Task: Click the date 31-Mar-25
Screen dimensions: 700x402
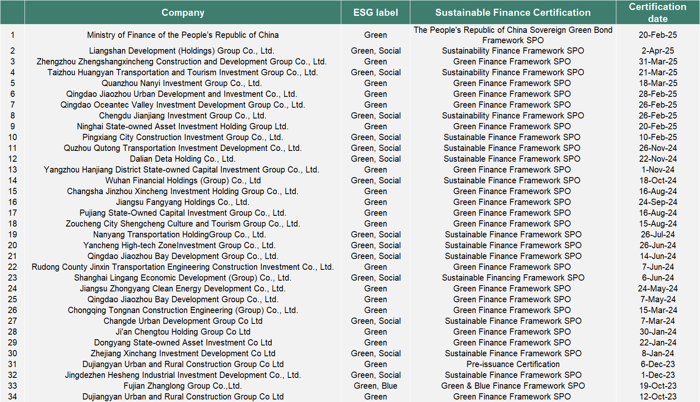Action: (658, 62)
